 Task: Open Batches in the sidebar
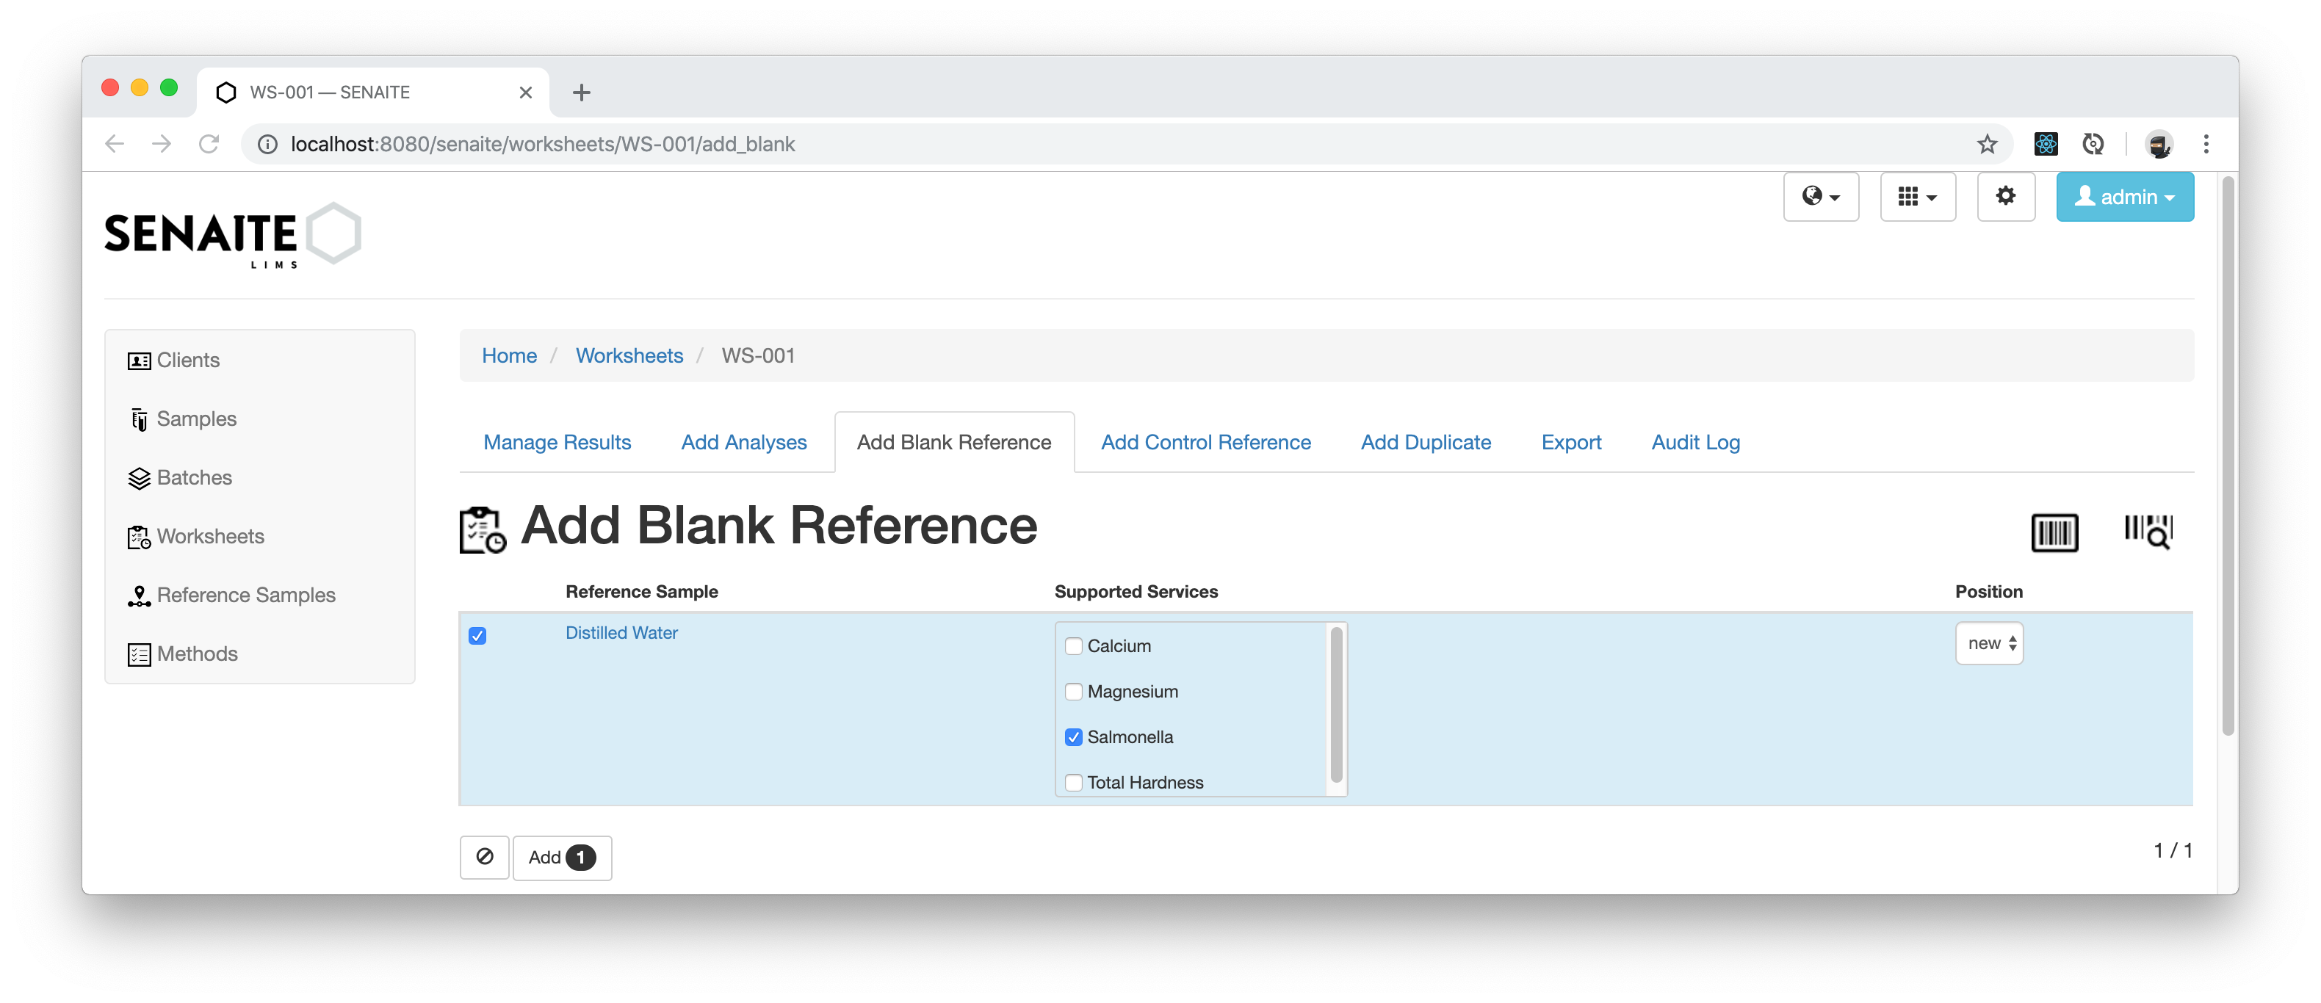point(194,478)
